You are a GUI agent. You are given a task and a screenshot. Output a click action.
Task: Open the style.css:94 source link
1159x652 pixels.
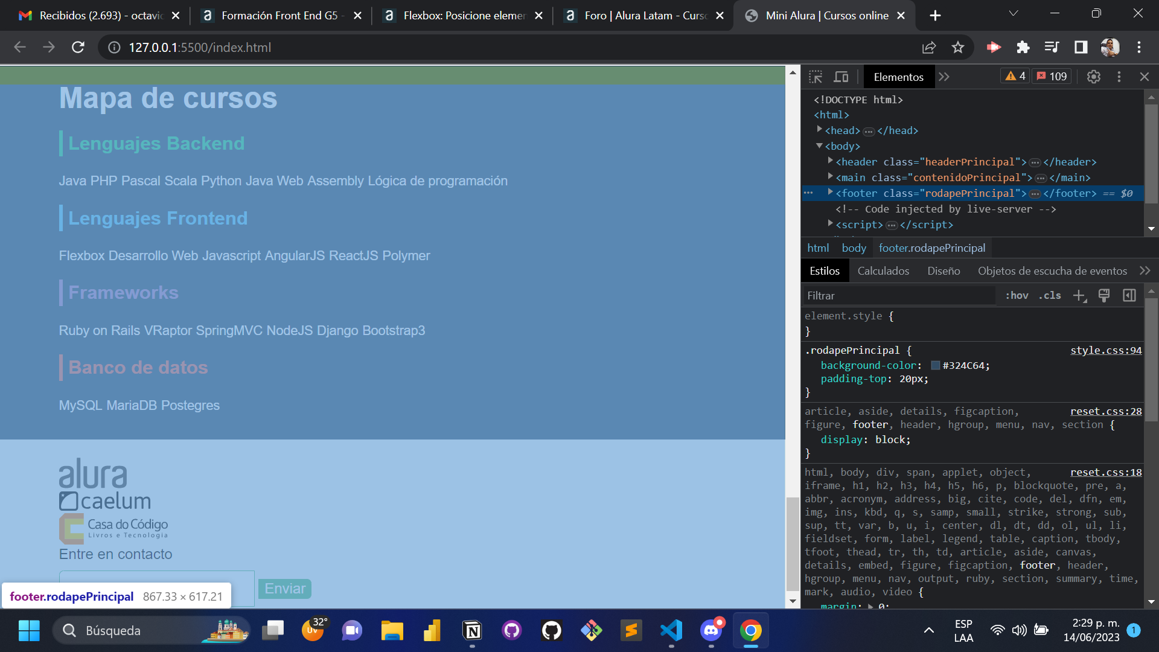[x=1106, y=350]
